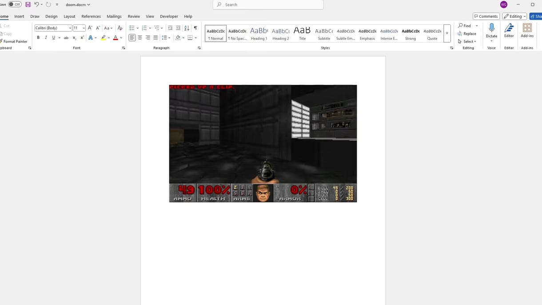The image size is (542, 305).
Task: Click the Search box
Action: tap(268, 4)
